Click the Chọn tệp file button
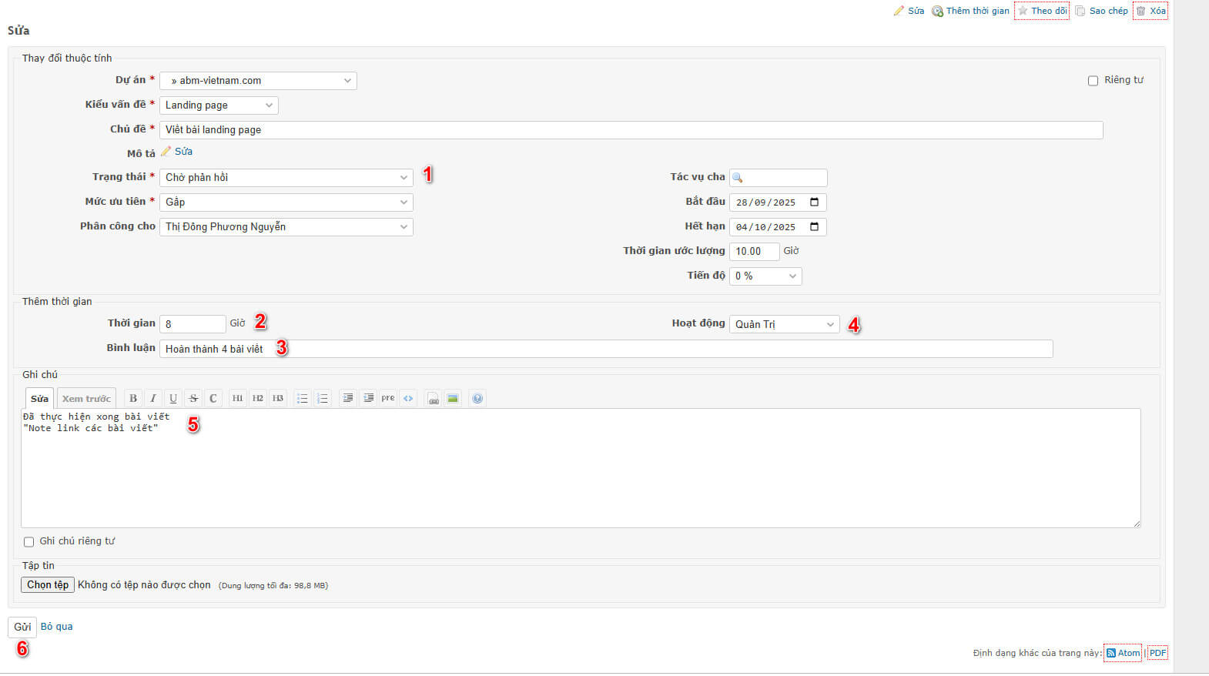The height and width of the screenshot is (676, 1209). point(48,585)
